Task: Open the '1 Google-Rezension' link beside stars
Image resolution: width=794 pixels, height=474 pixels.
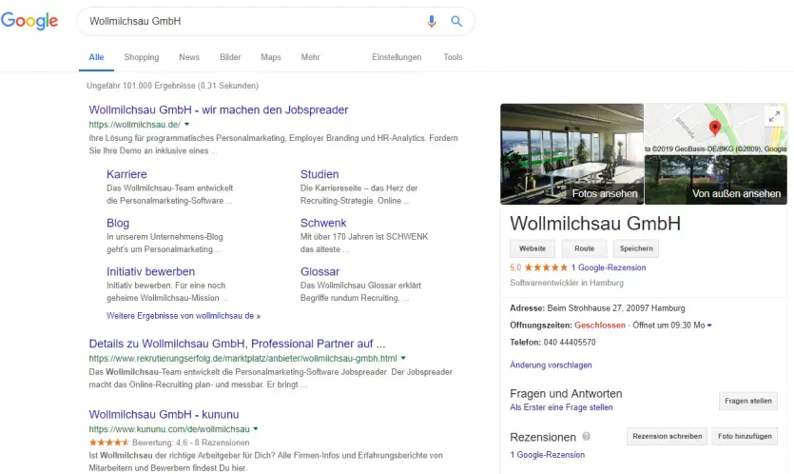Action: coord(609,267)
